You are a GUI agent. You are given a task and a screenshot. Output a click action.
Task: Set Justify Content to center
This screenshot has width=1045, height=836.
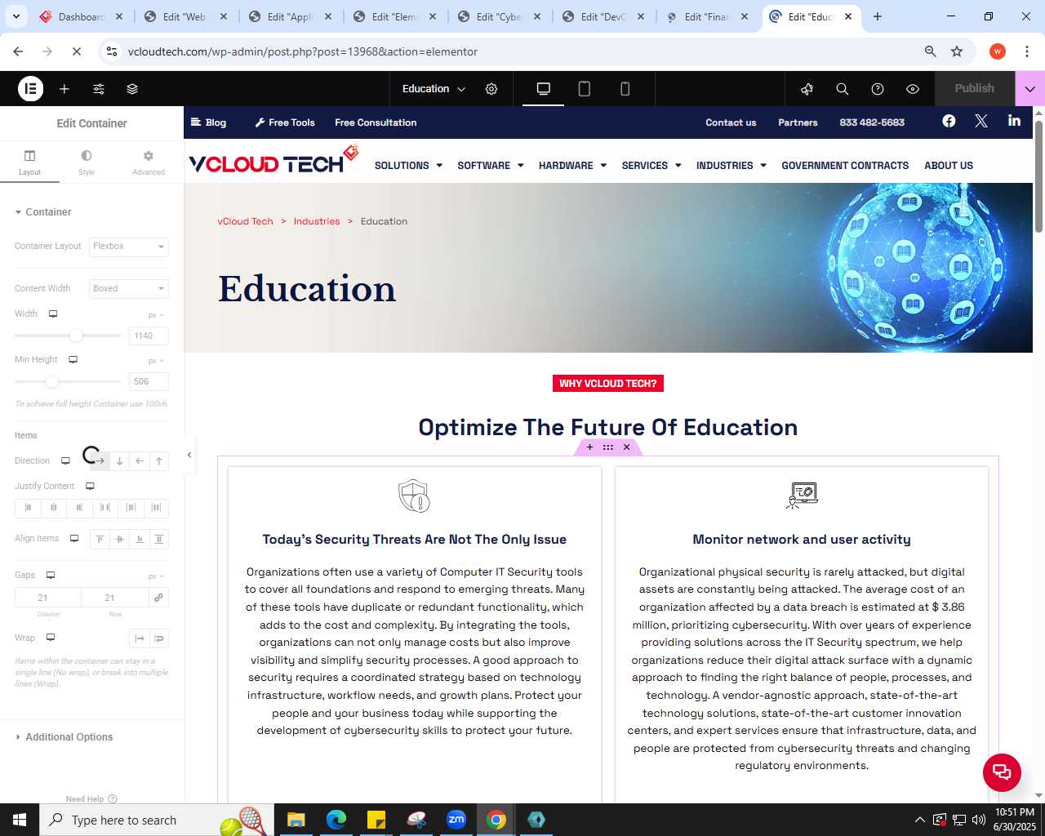(53, 508)
